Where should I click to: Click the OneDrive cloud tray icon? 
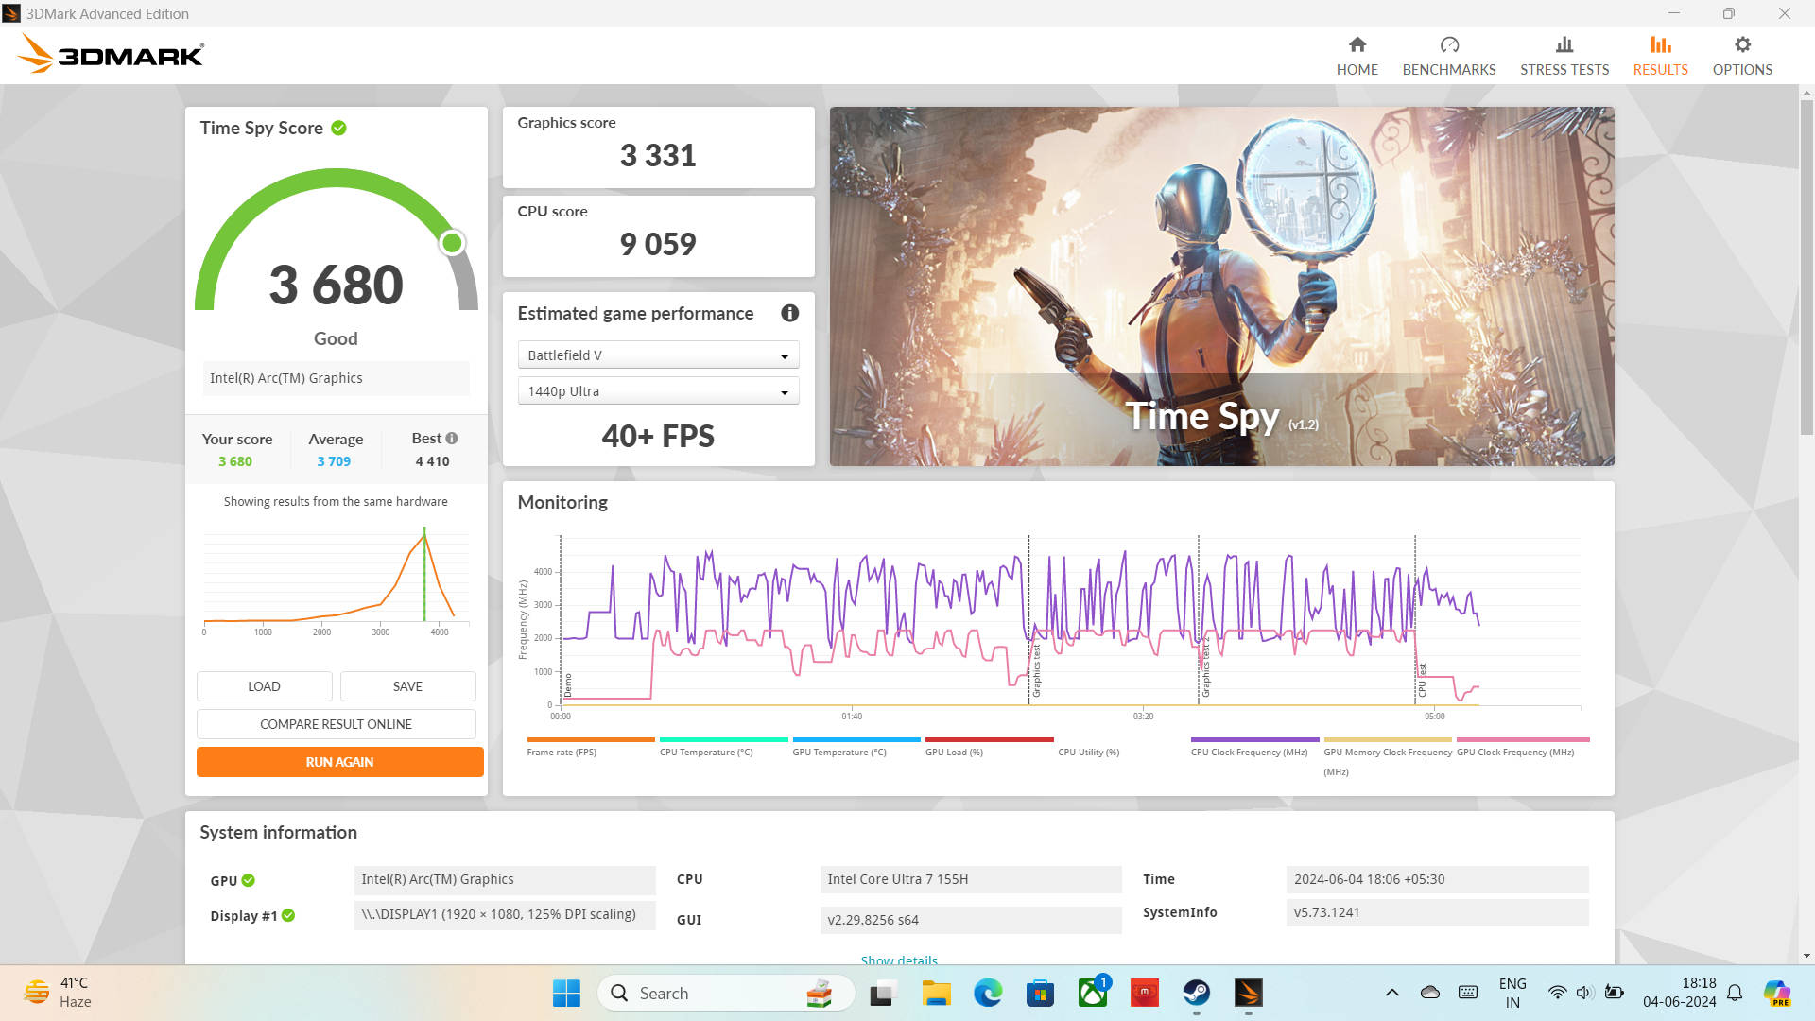click(x=1430, y=993)
